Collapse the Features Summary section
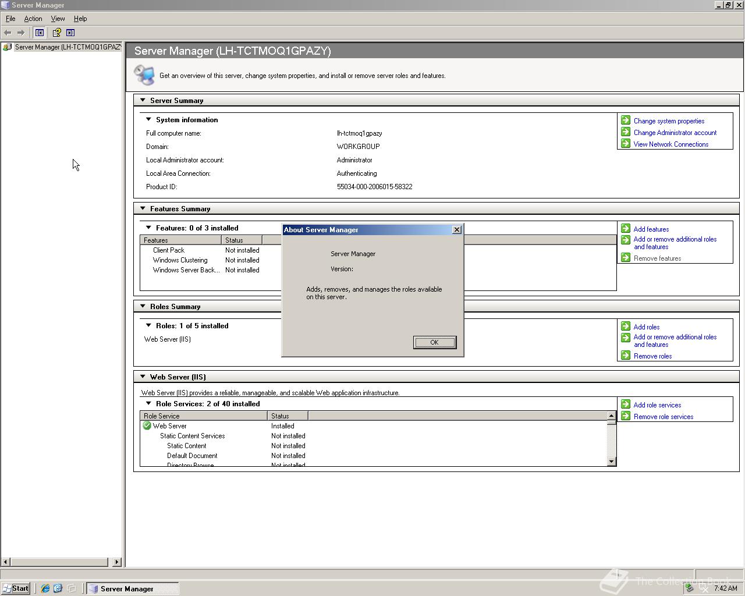The image size is (745, 596). 143,208
